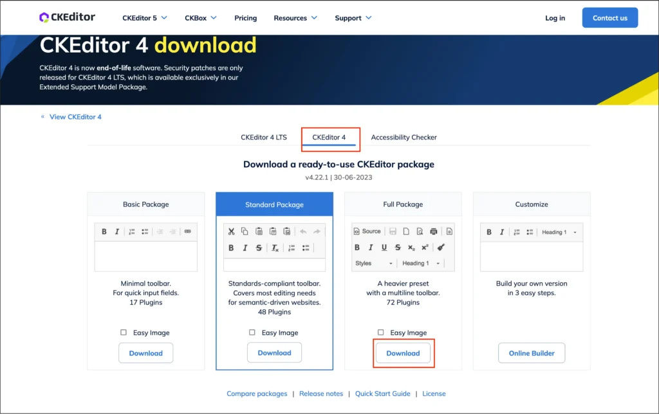Click Strikethrough icon in Standard Package toolbar

[259, 248]
